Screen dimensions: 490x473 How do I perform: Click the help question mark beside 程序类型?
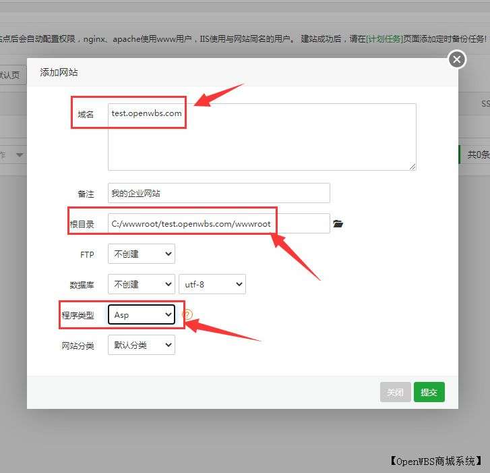point(187,314)
